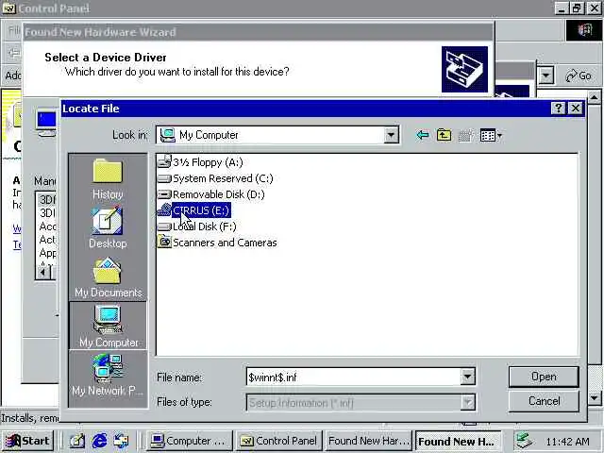Select My Computer in the places bar
The height and width of the screenshot is (453, 604).
point(108,326)
